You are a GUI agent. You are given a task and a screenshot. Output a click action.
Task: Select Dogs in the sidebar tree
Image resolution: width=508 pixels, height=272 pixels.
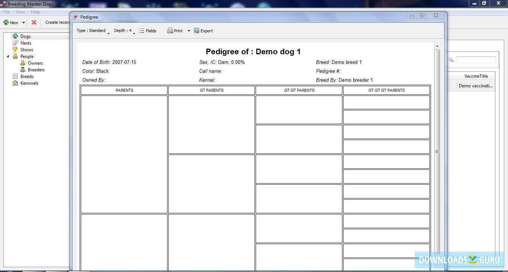click(x=25, y=36)
